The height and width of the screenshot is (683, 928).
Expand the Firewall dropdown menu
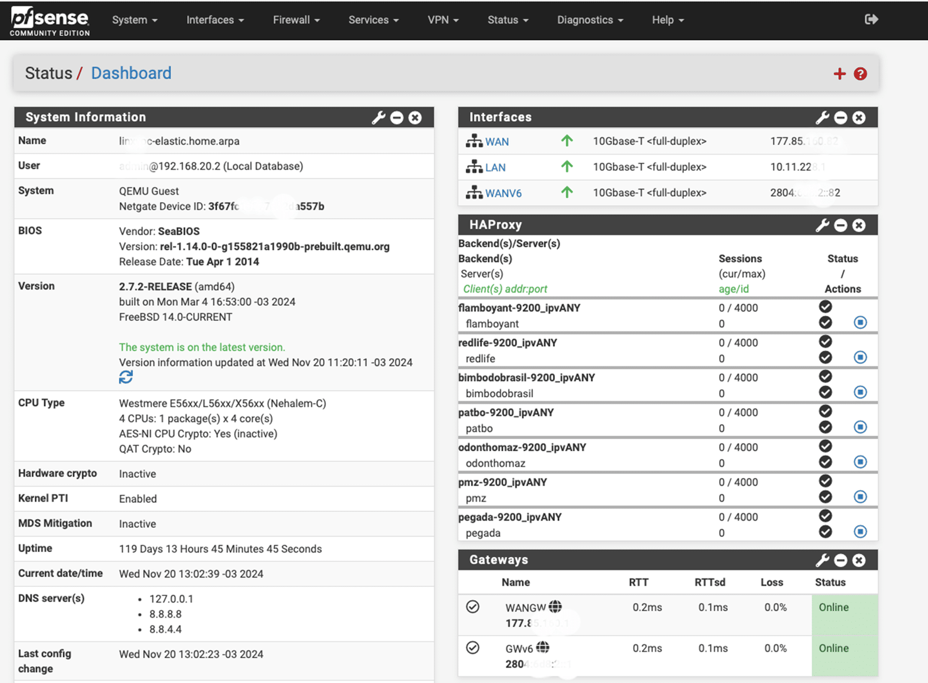coord(296,20)
